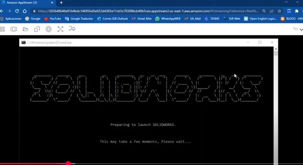303x165 pixels.
Task: Open the TEAMS bookmark
Action: [212, 19]
